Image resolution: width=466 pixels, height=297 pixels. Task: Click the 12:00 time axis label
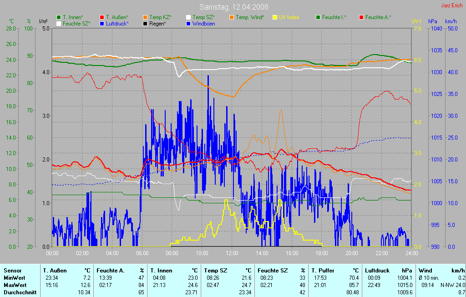[232, 253]
